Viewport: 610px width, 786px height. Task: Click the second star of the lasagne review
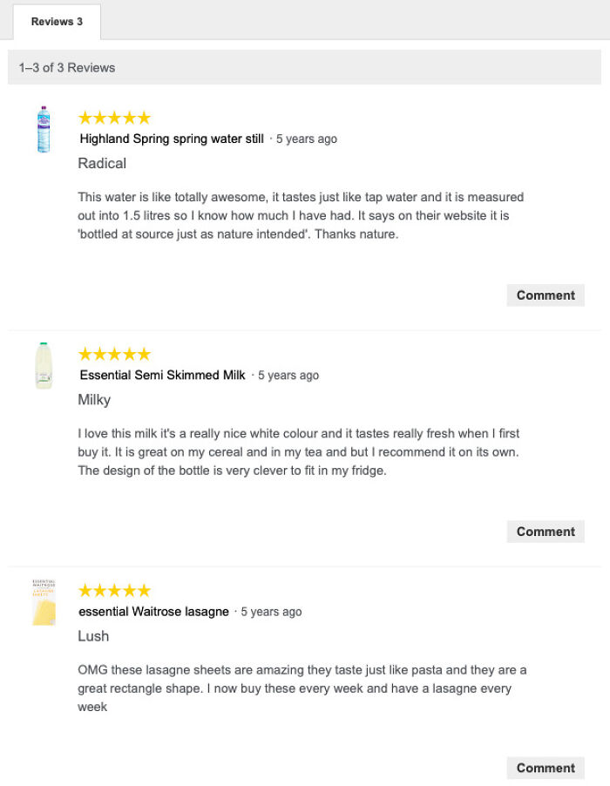coord(101,590)
